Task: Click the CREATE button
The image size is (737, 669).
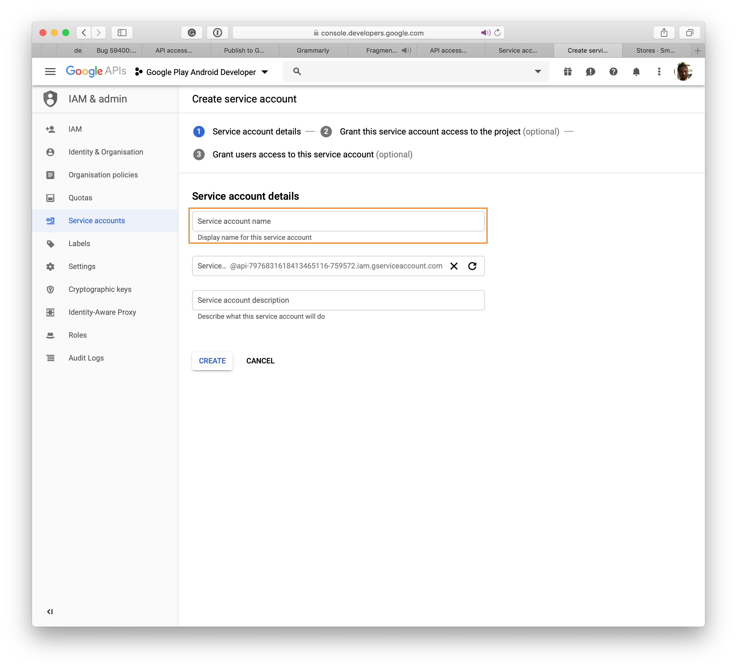Action: [212, 361]
